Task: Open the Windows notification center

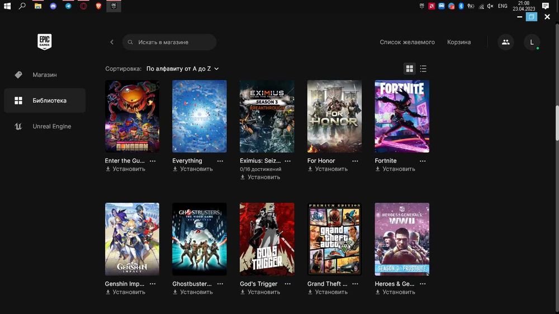Action: pyautogui.click(x=546, y=6)
